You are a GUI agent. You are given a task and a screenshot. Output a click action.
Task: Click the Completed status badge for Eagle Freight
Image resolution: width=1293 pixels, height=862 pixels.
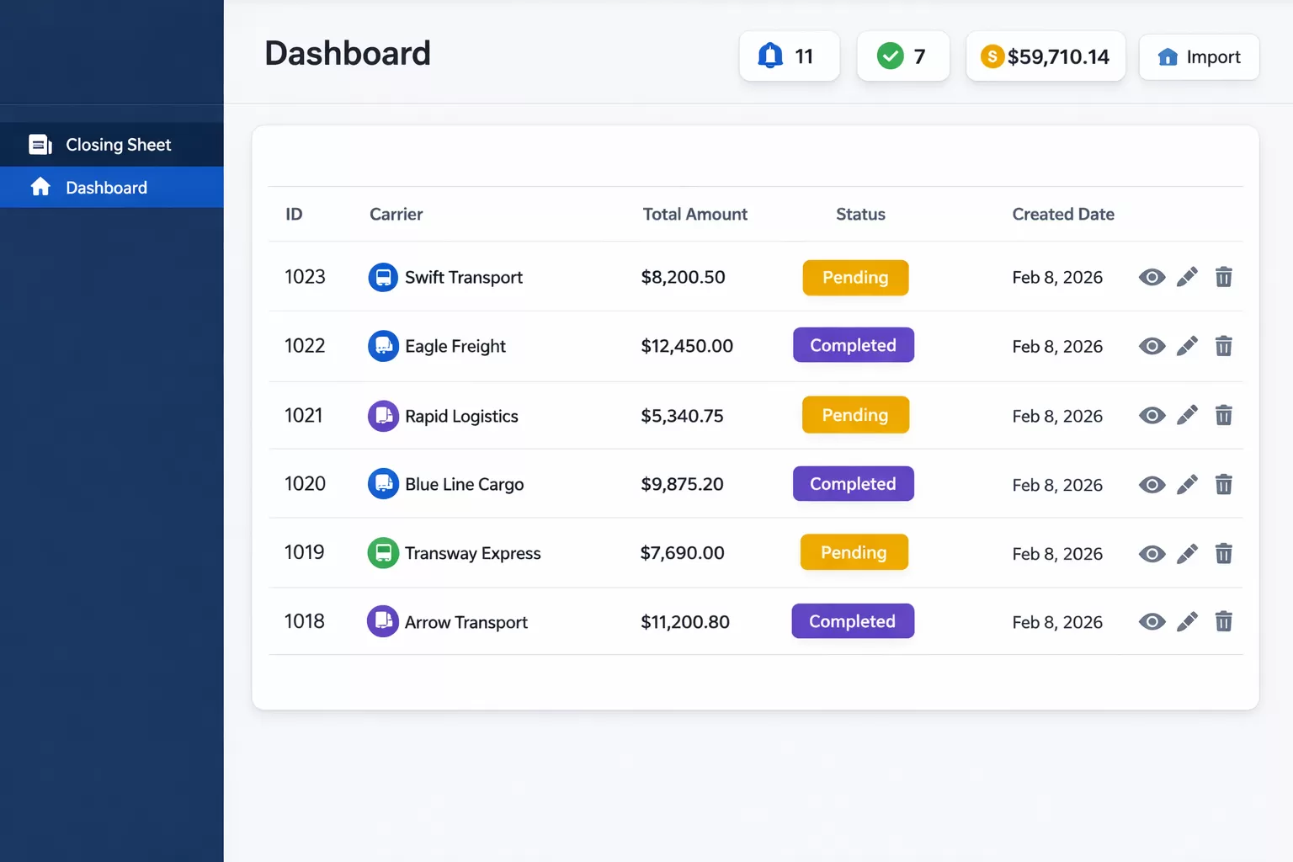coord(853,345)
